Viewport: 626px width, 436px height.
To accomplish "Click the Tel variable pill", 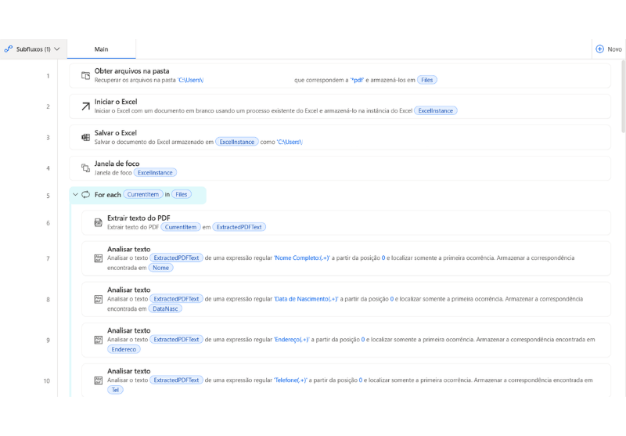I will (x=115, y=390).
